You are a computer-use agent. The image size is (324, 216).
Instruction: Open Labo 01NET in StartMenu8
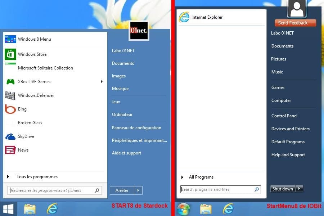[282, 33]
